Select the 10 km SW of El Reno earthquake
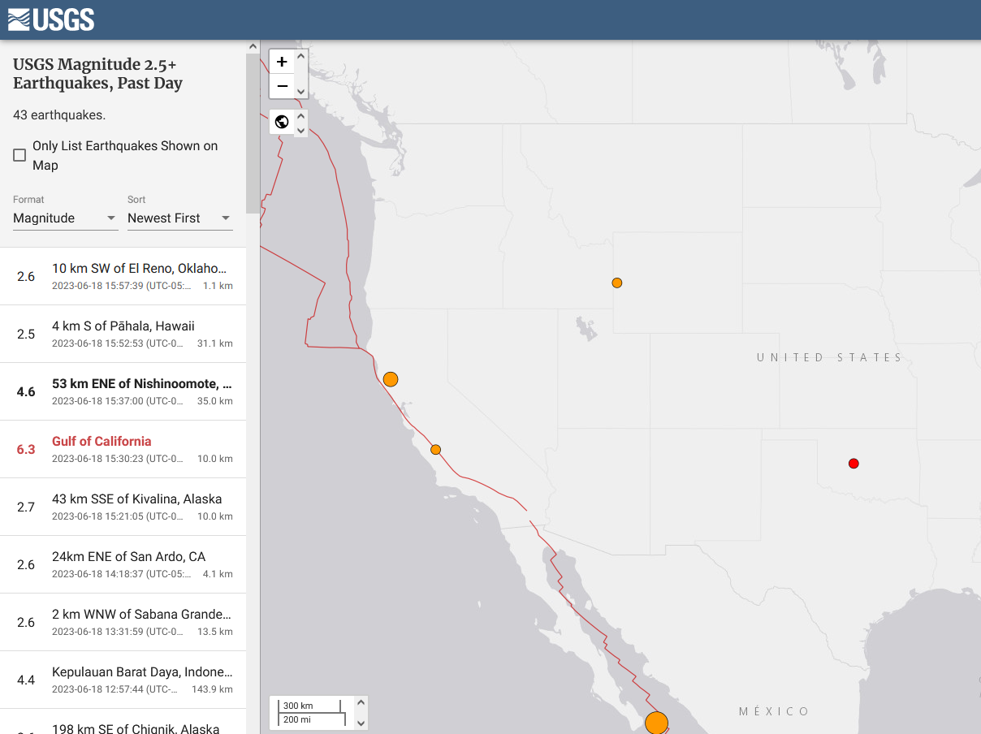The height and width of the screenshot is (734, 981). coord(123,276)
